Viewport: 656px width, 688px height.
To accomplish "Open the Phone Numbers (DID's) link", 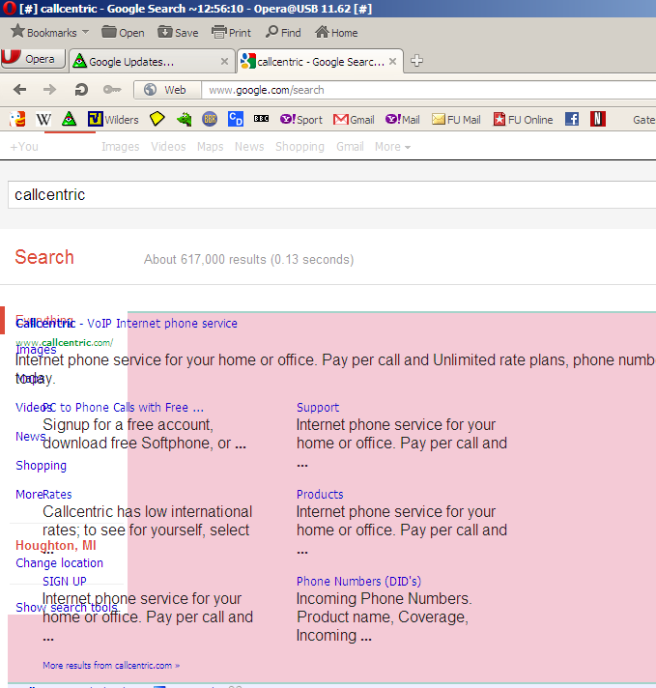I will (358, 582).
